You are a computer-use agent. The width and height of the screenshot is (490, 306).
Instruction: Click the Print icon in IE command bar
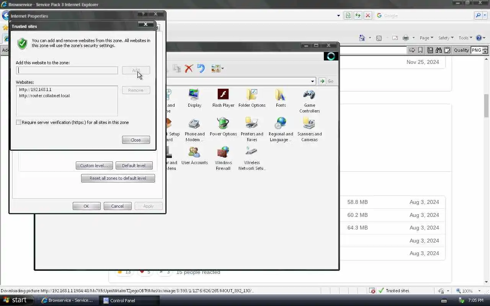point(406,38)
